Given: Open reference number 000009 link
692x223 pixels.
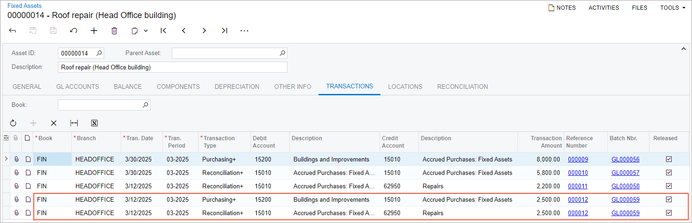Looking at the screenshot, I should tap(578, 159).
